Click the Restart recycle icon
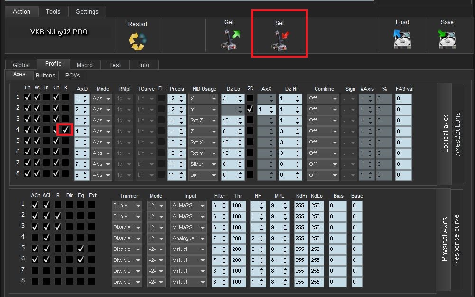The height and width of the screenshot is (297, 475). [x=138, y=41]
